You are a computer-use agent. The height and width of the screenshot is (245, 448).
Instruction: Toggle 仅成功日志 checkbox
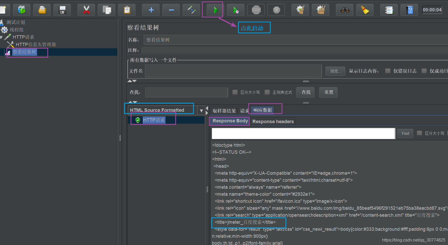pyautogui.click(x=424, y=71)
